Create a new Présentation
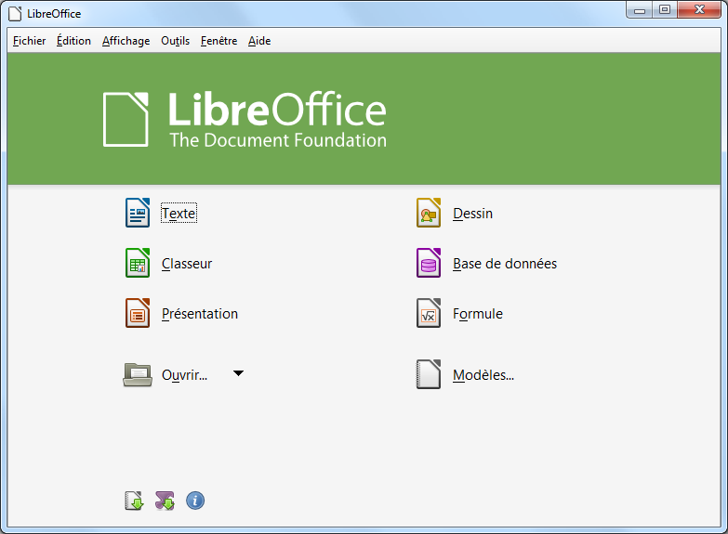 click(x=200, y=314)
